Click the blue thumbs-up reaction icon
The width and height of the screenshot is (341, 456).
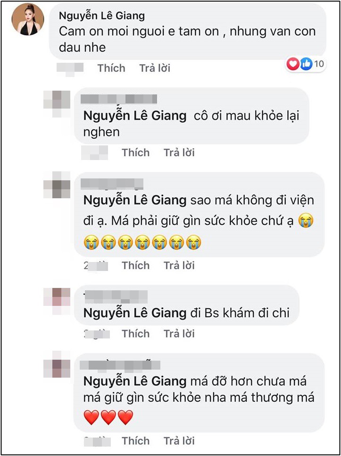click(305, 64)
